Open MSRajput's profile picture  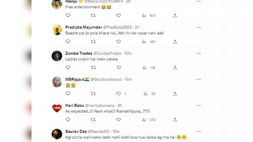tap(57, 82)
